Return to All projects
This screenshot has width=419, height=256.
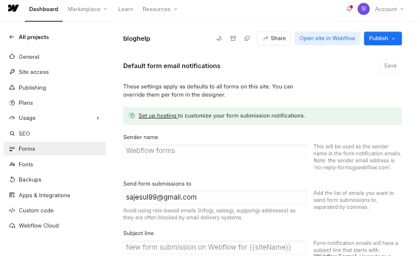click(x=34, y=37)
